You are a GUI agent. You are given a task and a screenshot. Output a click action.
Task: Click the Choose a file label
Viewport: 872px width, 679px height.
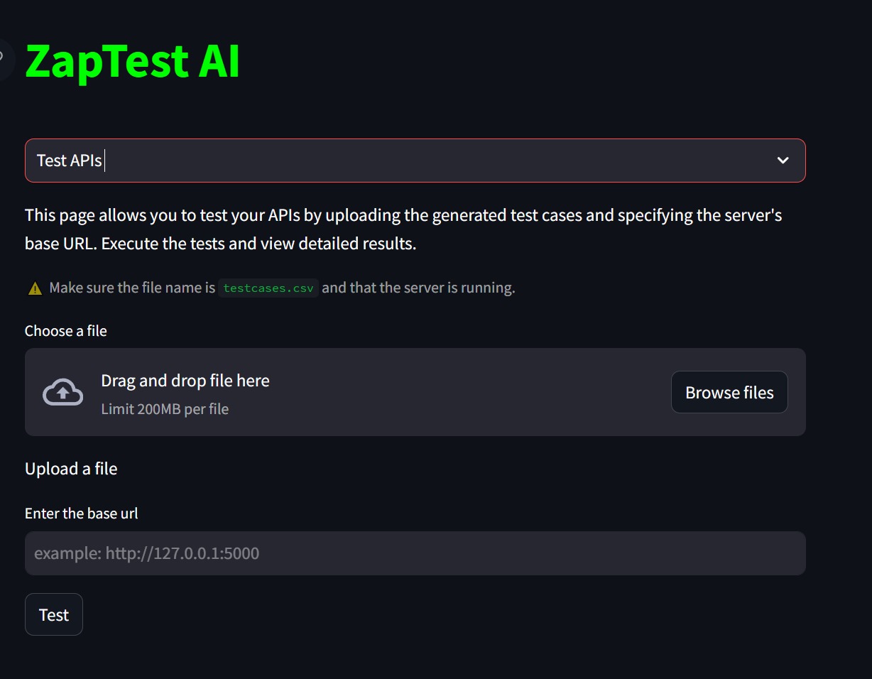pyautogui.click(x=66, y=331)
